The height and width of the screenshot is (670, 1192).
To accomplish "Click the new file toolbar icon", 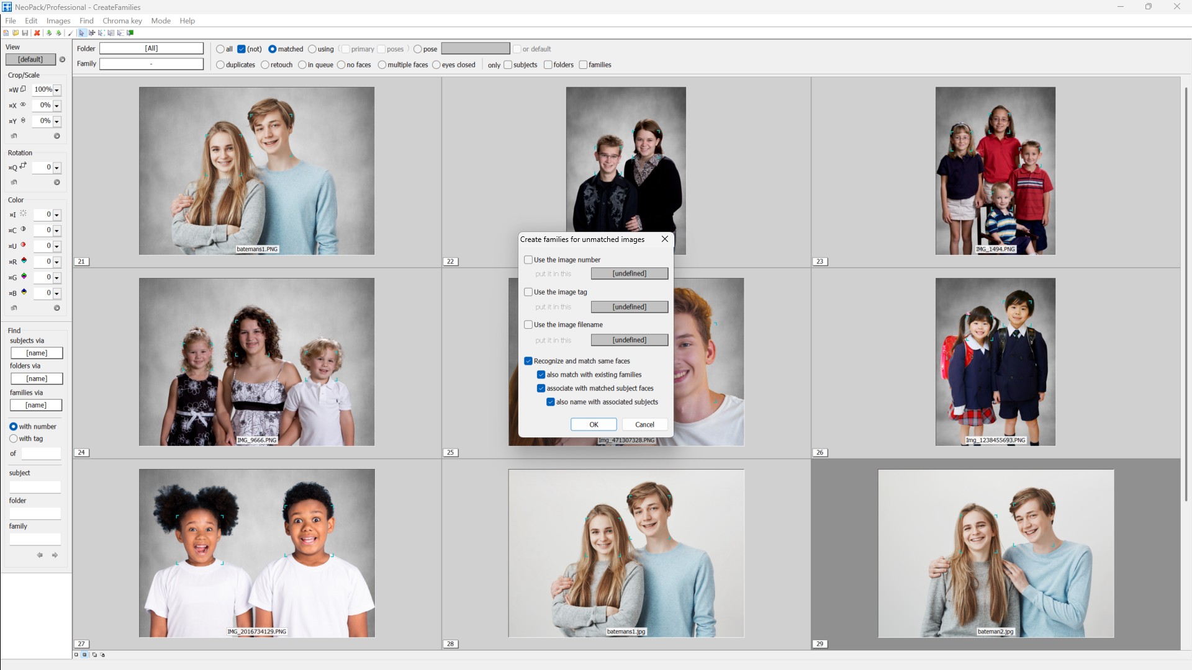I will coord(6,33).
